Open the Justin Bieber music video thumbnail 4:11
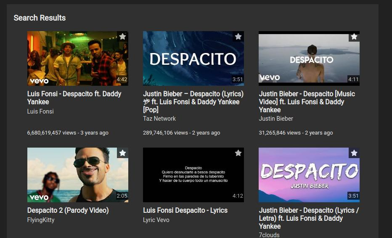 pos(309,59)
